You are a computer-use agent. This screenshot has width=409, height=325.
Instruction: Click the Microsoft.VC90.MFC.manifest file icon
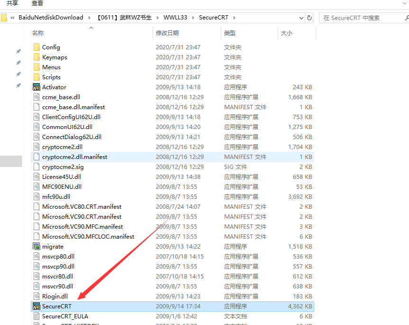click(x=36, y=227)
